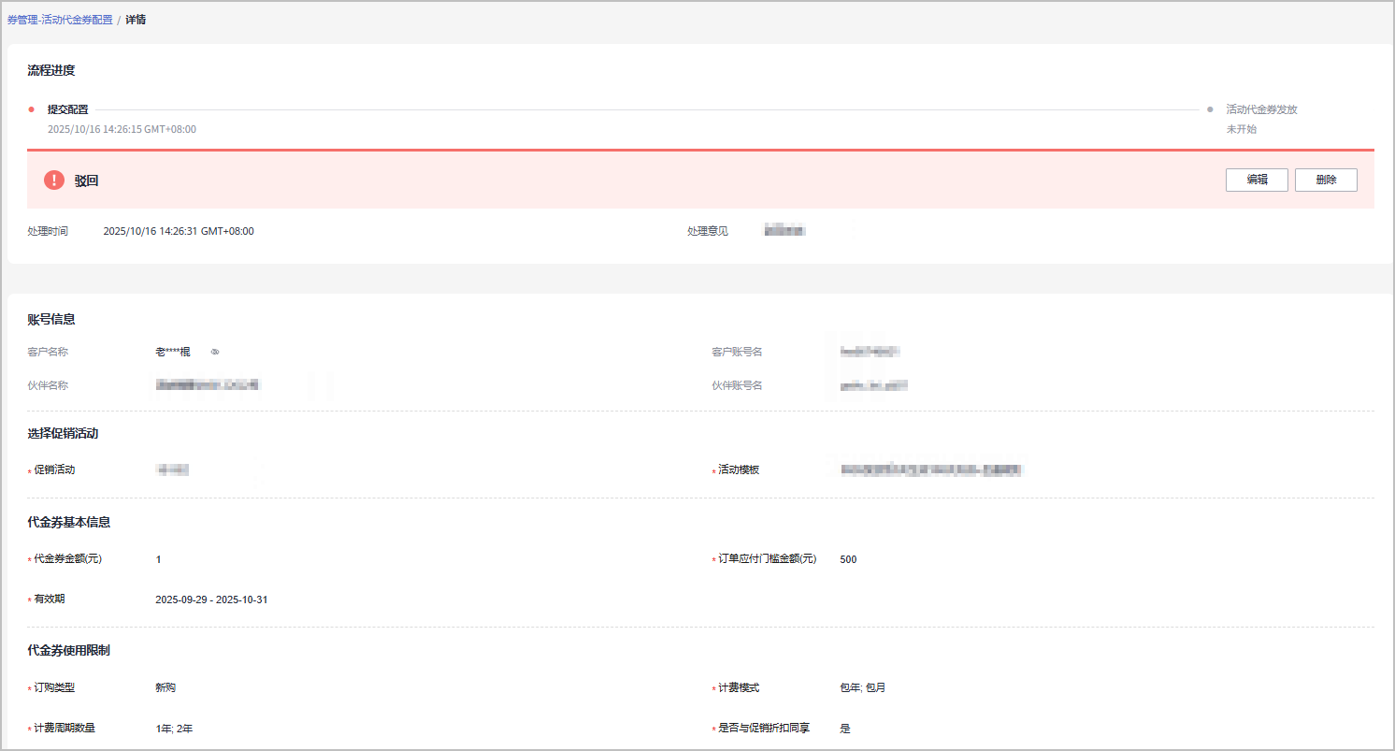This screenshot has width=1395, height=751.
Task: Select the masked name 老****棍
Action: [x=173, y=353]
